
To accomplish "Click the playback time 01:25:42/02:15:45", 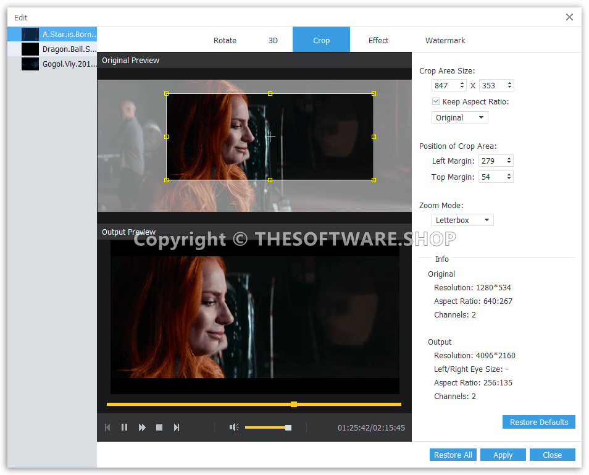I will point(371,427).
